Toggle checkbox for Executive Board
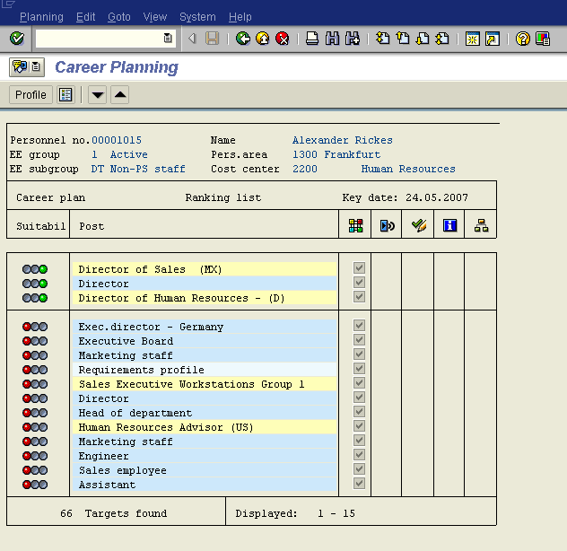The image size is (567, 551). coord(359,340)
